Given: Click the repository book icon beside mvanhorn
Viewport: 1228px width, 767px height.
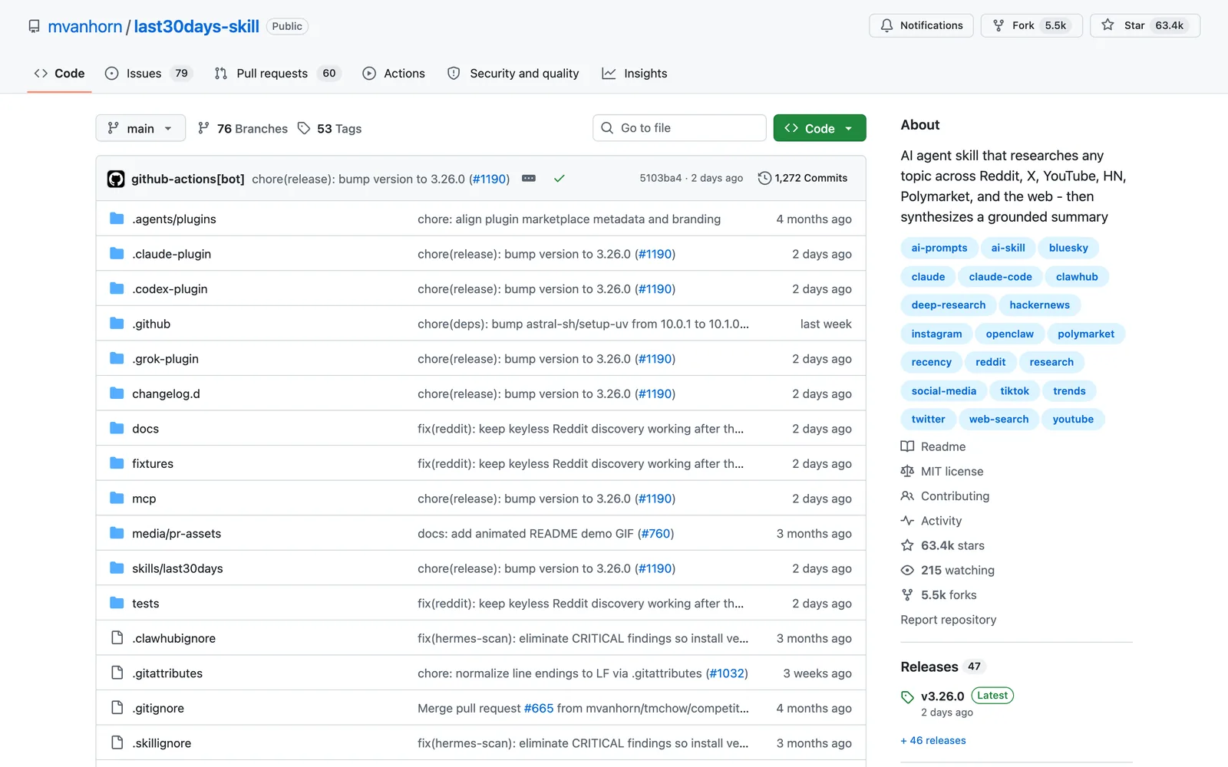Looking at the screenshot, I should 34,26.
